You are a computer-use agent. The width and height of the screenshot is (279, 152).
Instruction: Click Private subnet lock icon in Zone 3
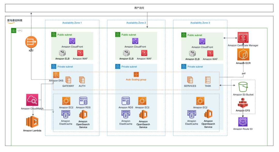coord(184,66)
